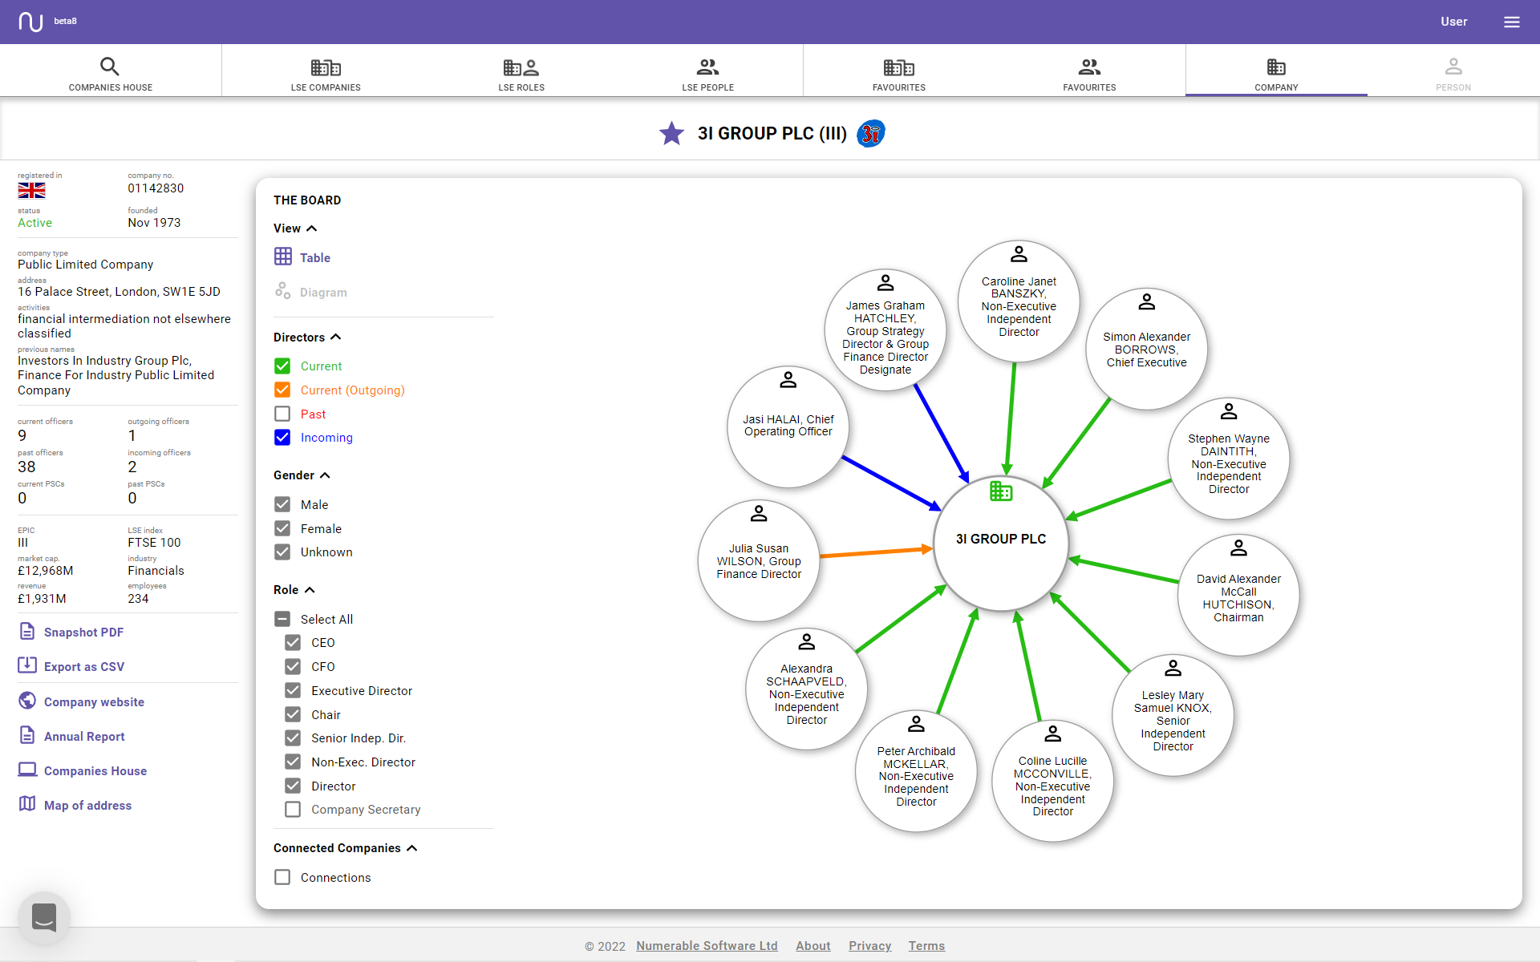The image size is (1540, 962).
Task: Open the favourite companies tab
Action: (x=899, y=74)
